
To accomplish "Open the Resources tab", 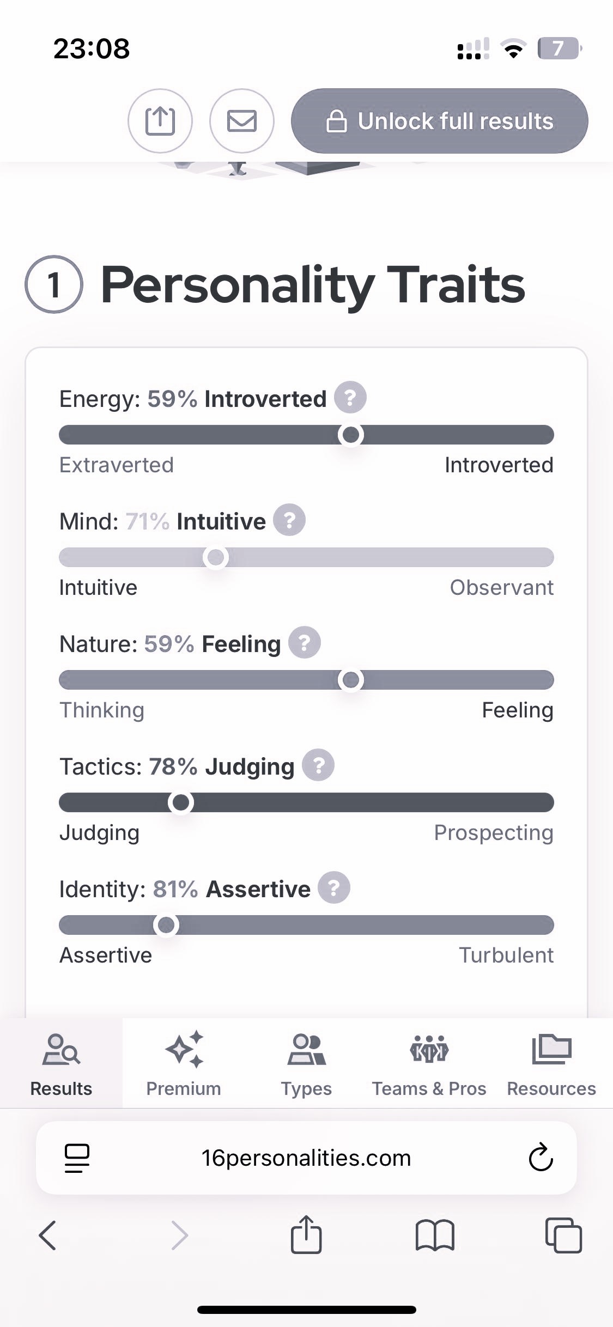I will 551,1063.
